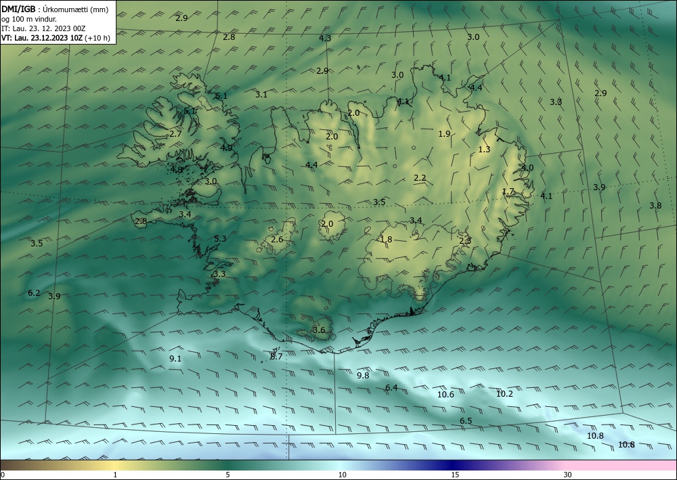Click the 1.9 precipitation label

pyautogui.click(x=444, y=134)
